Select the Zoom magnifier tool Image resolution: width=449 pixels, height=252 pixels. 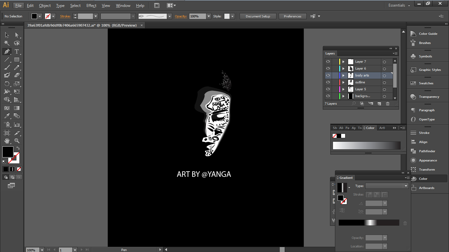click(17, 141)
